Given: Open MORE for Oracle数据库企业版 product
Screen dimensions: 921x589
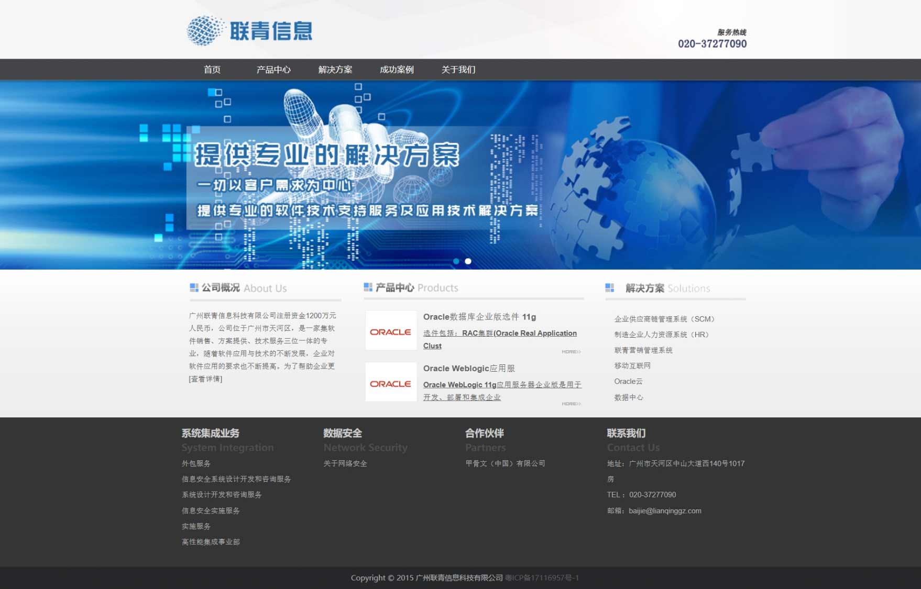Looking at the screenshot, I should point(571,352).
